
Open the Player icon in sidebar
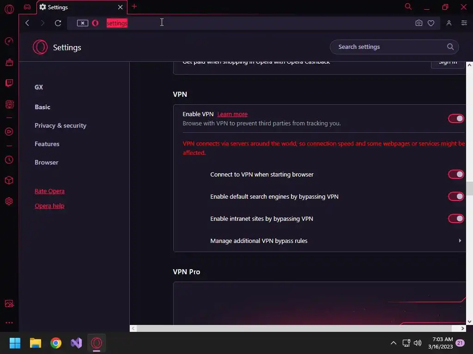[x=9, y=131]
